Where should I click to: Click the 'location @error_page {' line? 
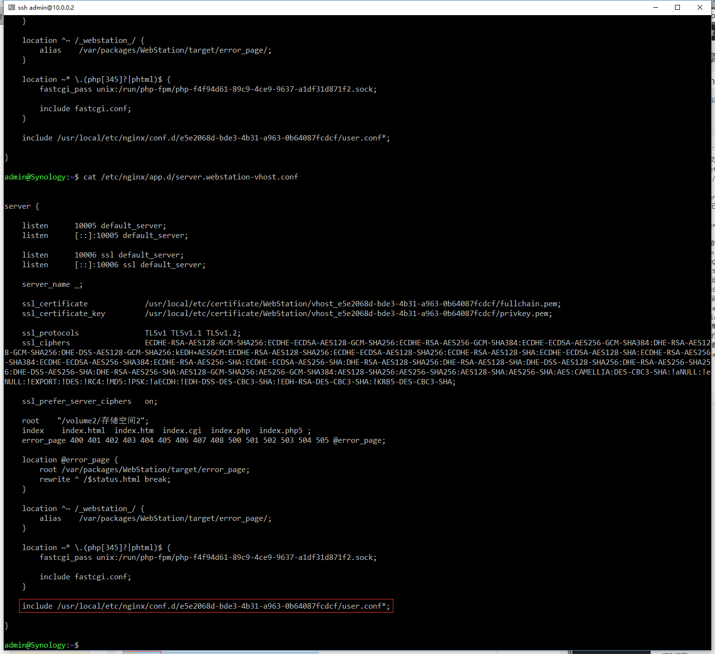(70, 459)
